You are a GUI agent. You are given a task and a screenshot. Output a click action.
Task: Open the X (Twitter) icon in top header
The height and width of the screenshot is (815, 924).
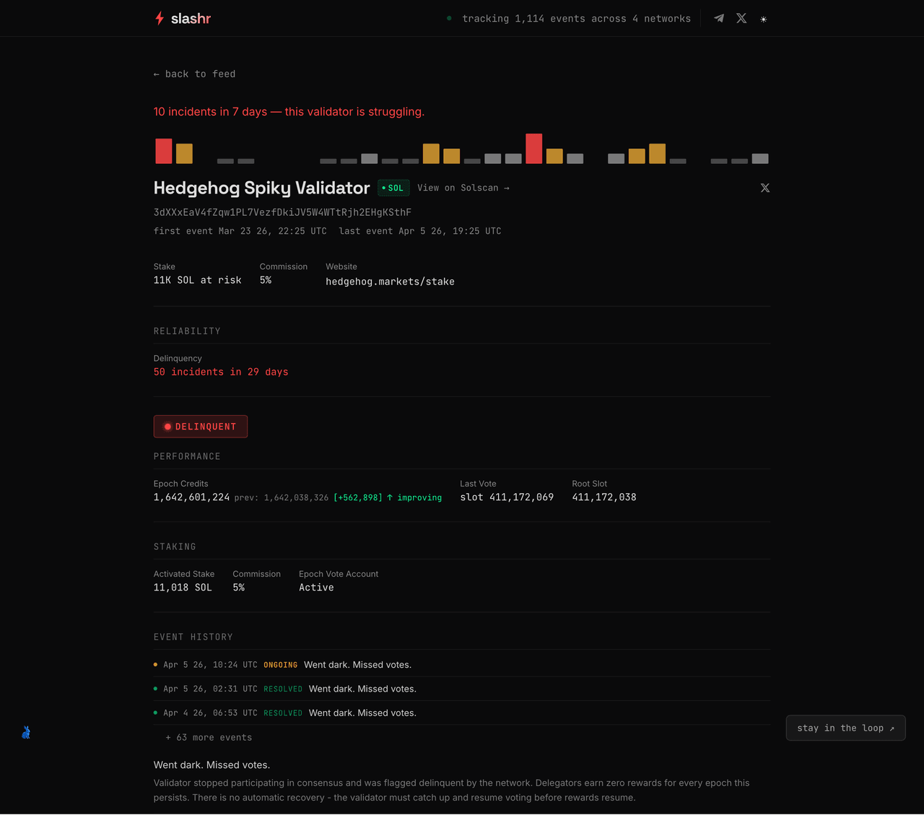pyautogui.click(x=741, y=18)
